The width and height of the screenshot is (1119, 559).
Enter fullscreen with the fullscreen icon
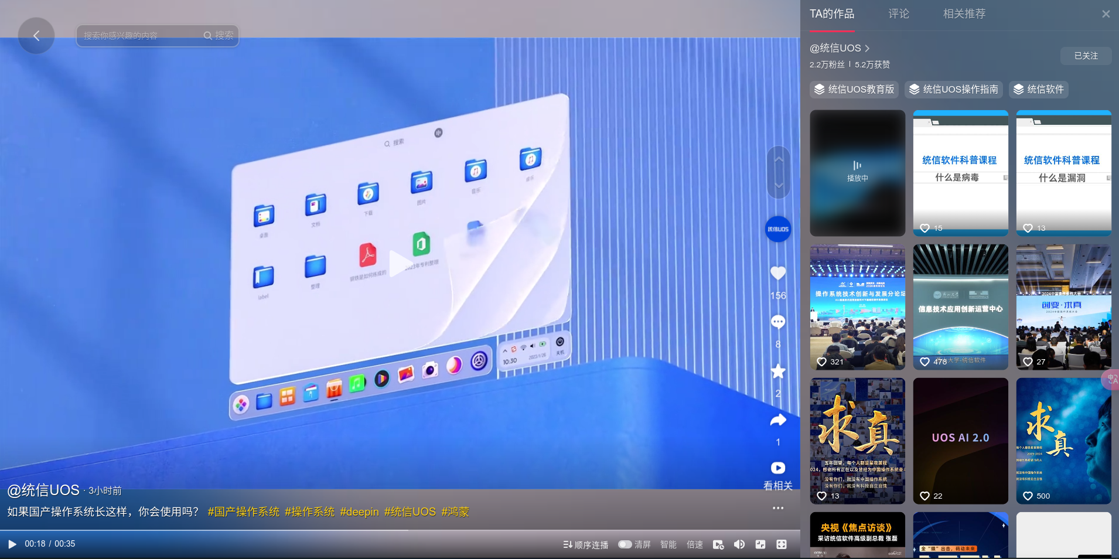(782, 544)
